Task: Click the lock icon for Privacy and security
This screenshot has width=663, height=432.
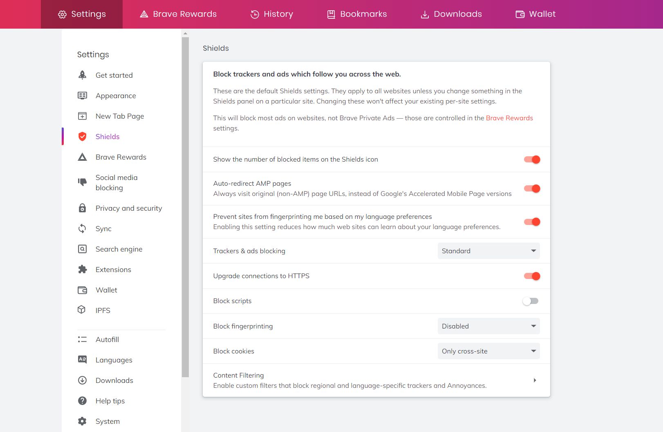Action: click(x=82, y=208)
